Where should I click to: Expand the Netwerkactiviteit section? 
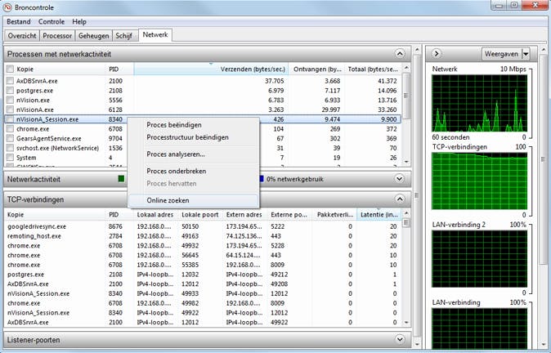(x=399, y=178)
